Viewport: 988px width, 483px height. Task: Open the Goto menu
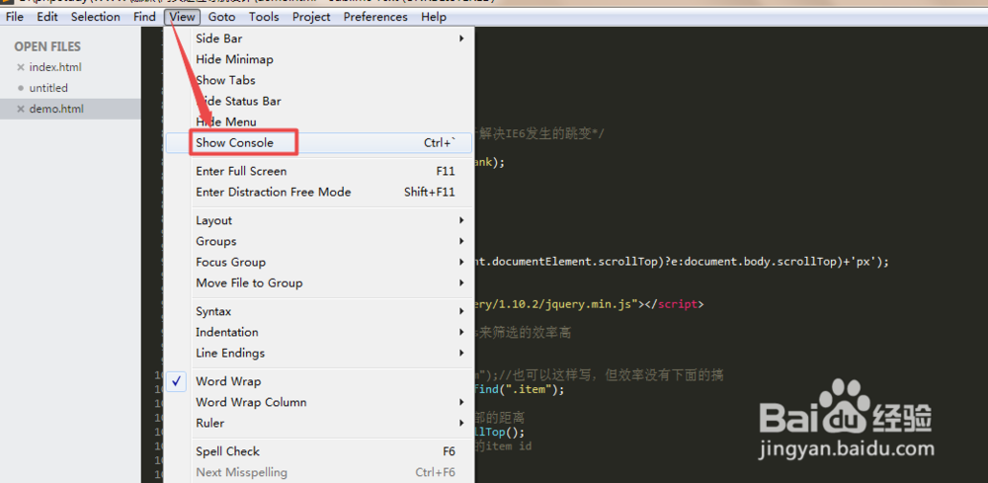pyautogui.click(x=221, y=17)
